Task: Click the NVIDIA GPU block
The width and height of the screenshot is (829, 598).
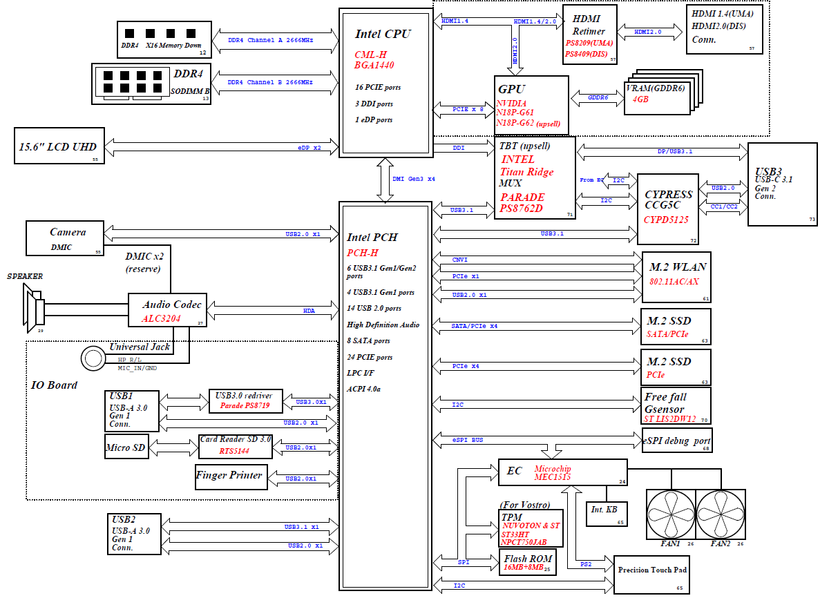Action: tap(531, 105)
